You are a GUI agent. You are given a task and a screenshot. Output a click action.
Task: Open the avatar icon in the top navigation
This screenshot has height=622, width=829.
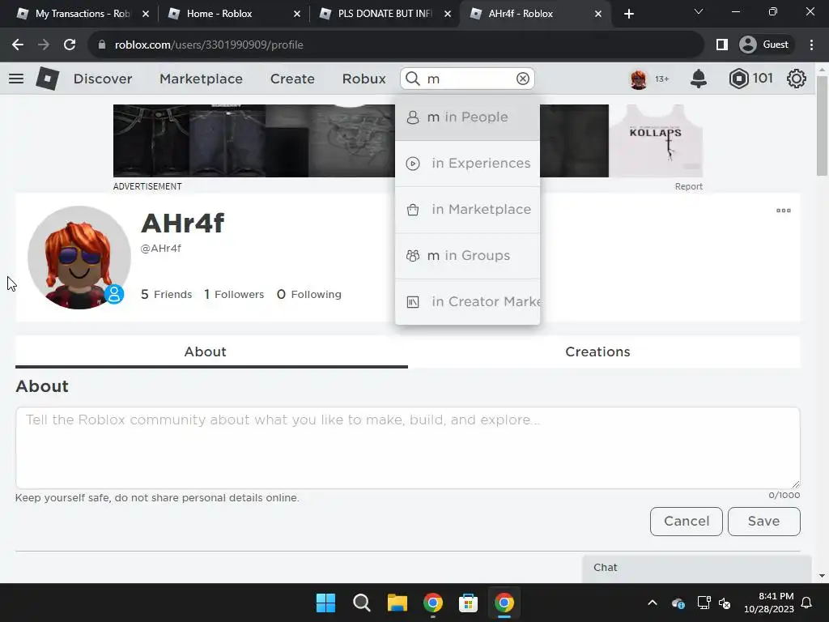pos(638,79)
